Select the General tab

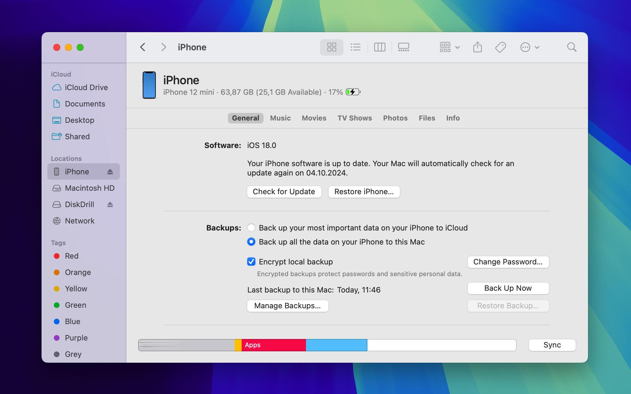coord(245,118)
